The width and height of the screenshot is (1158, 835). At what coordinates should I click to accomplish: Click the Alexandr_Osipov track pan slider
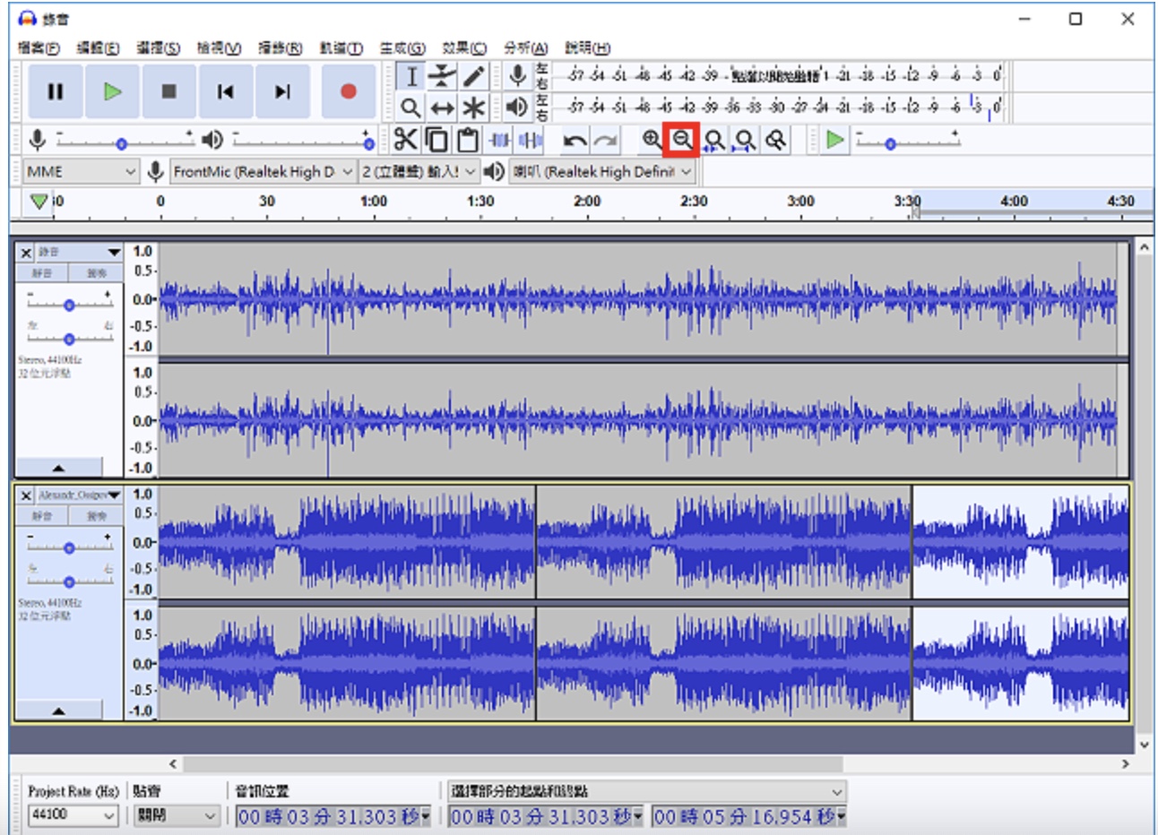(x=70, y=577)
